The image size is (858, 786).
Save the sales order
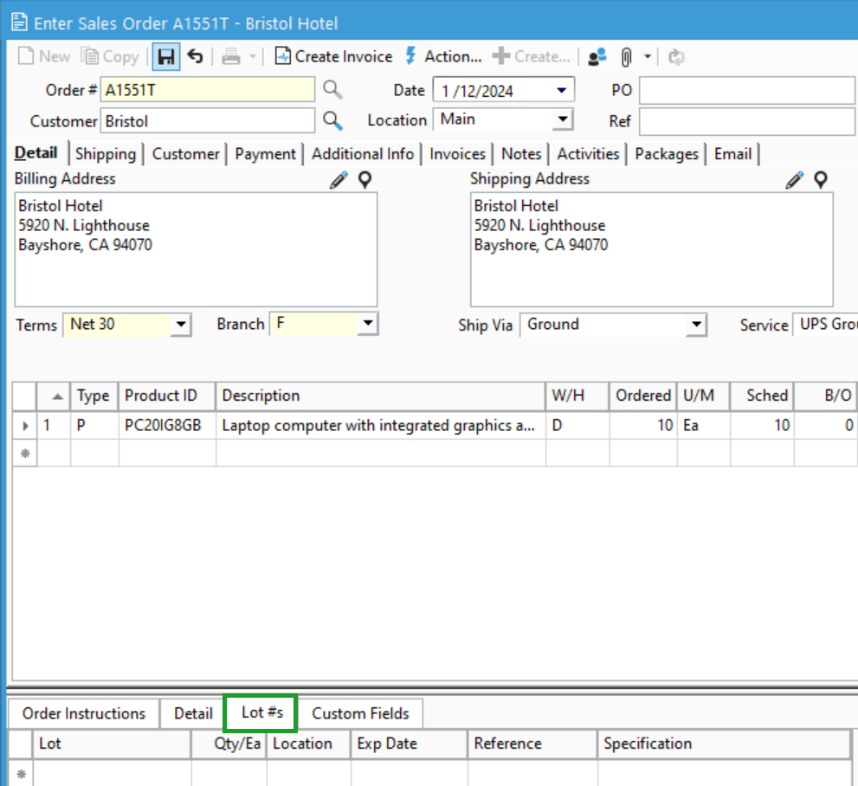tap(167, 56)
